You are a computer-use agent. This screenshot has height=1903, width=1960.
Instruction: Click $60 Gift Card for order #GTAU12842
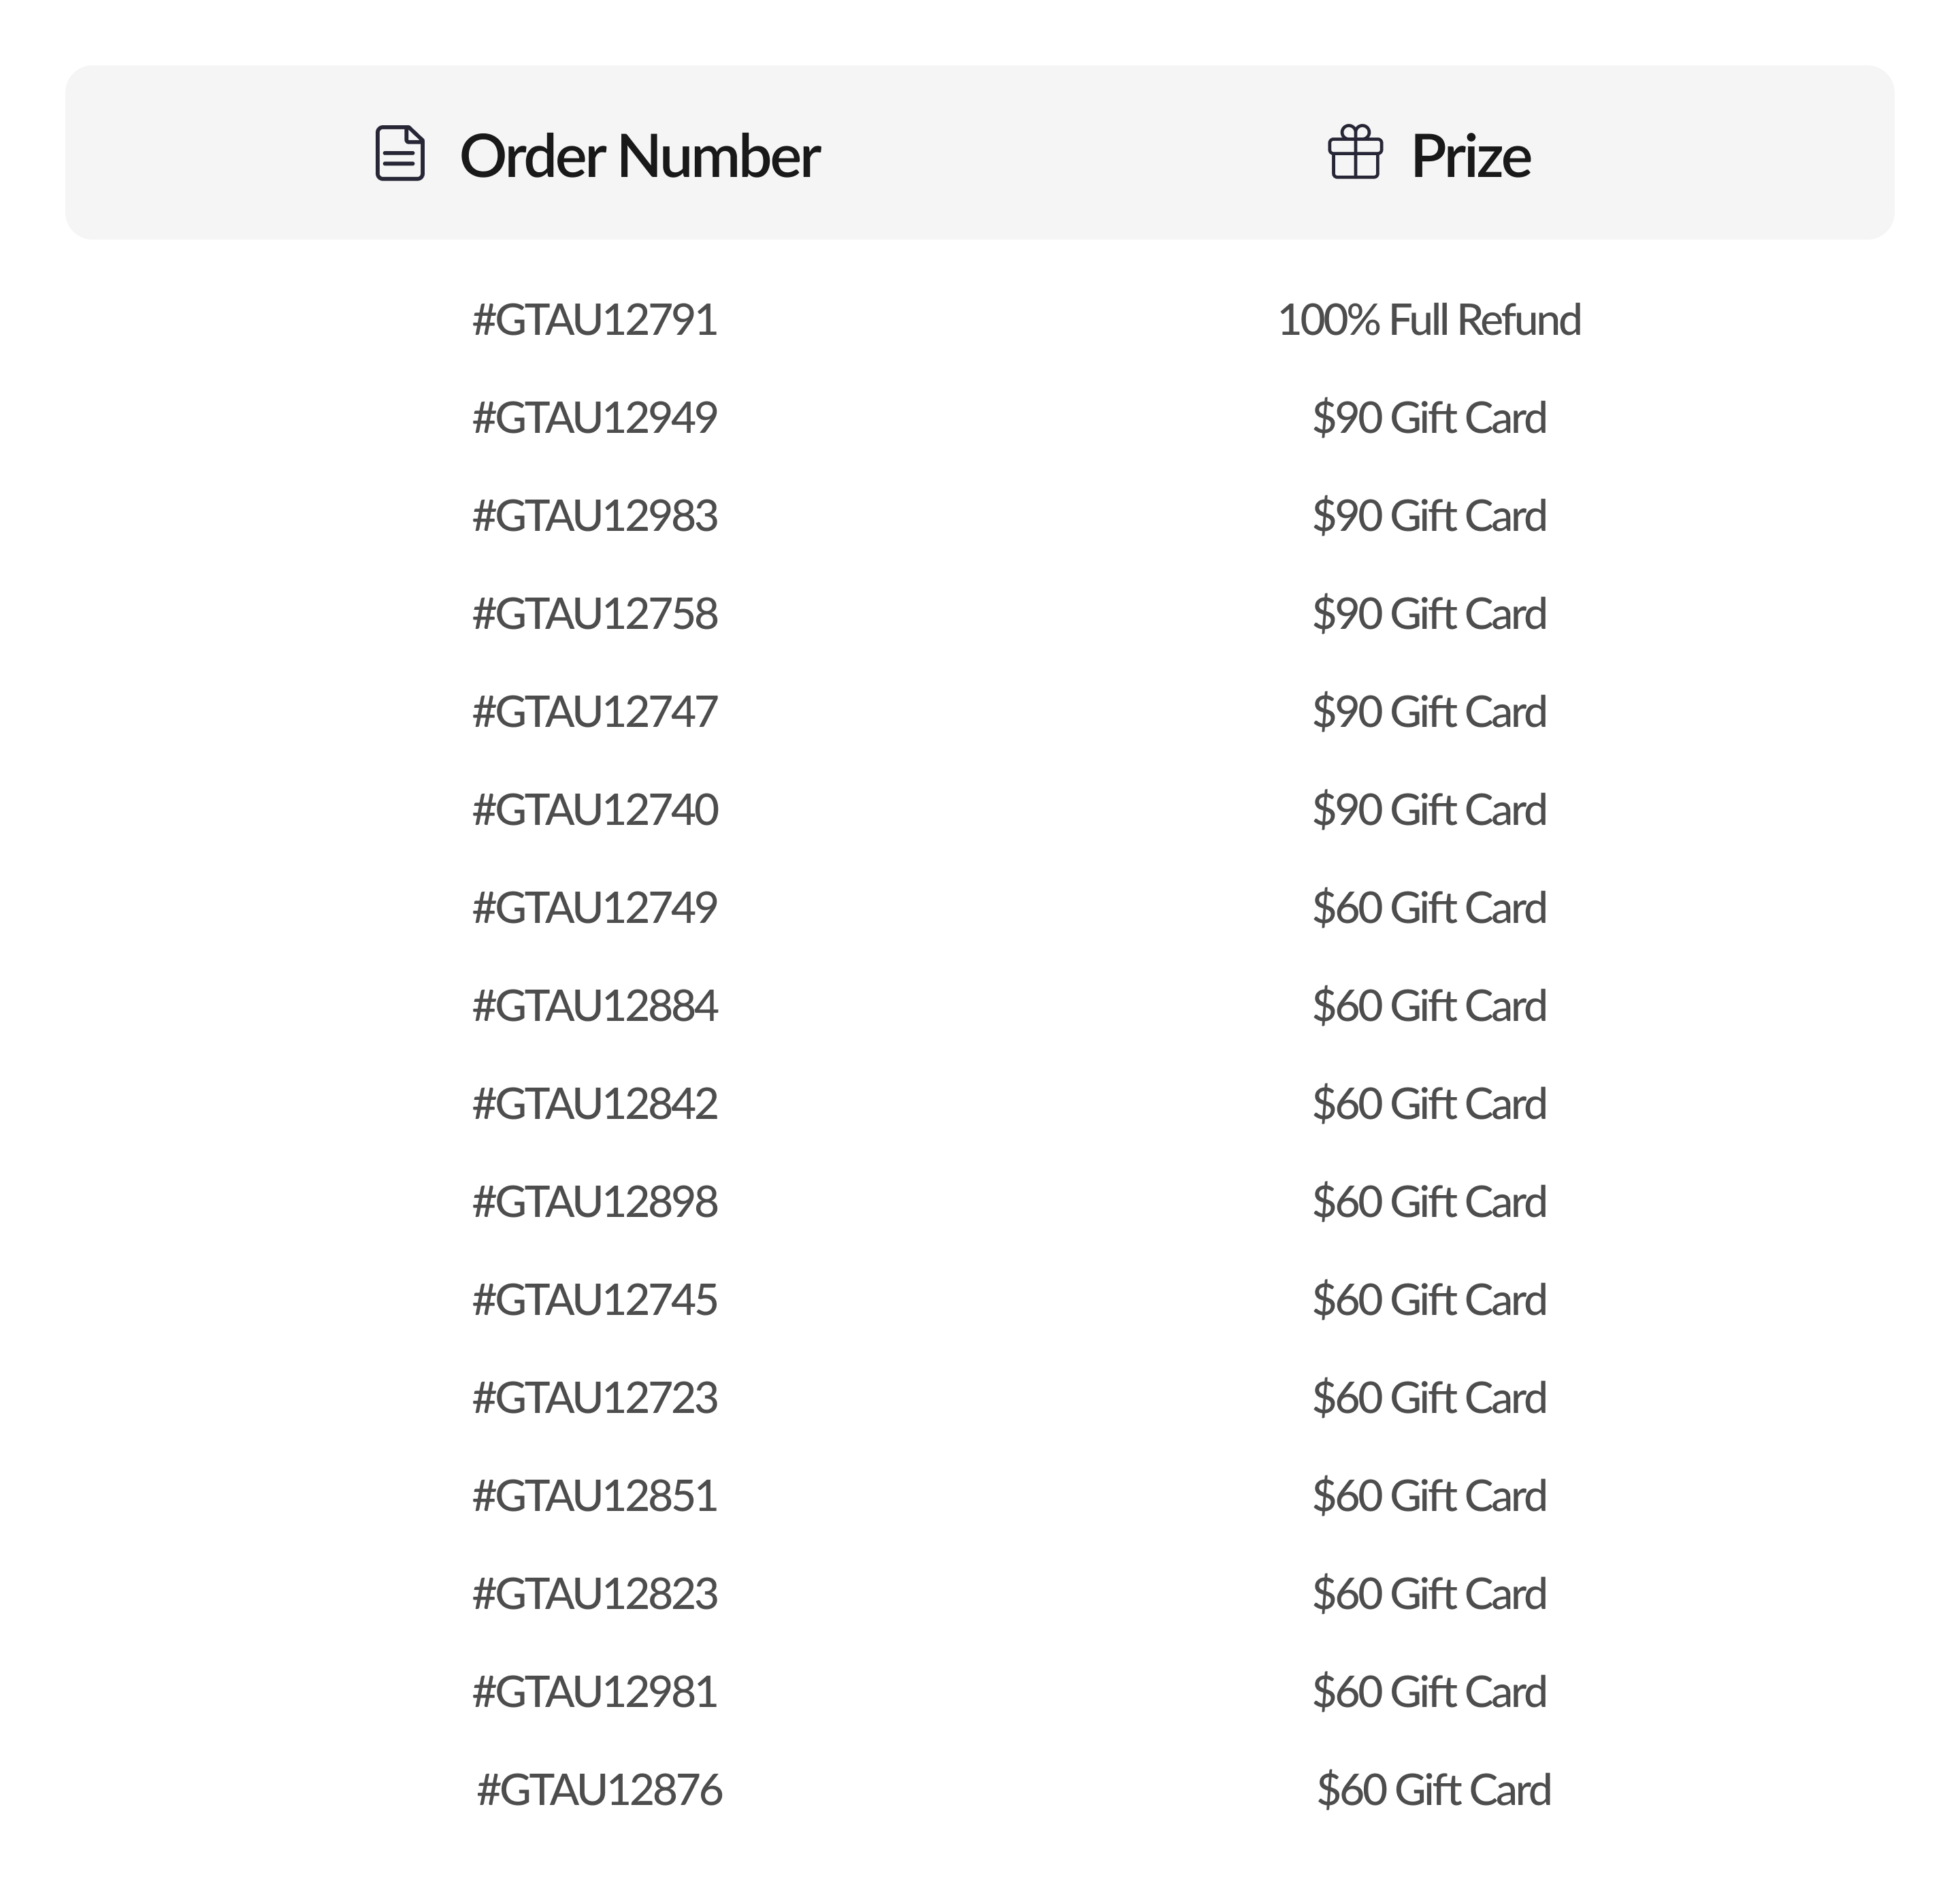(x=1429, y=1104)
